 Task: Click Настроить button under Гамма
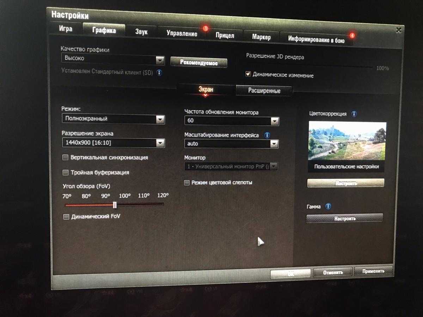point(344,218)
